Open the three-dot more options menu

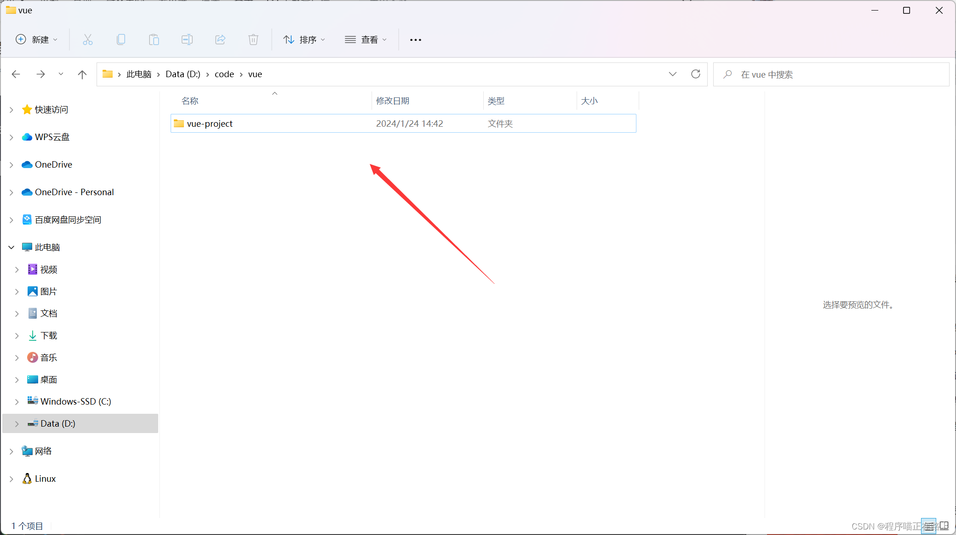tap(416, 40)
